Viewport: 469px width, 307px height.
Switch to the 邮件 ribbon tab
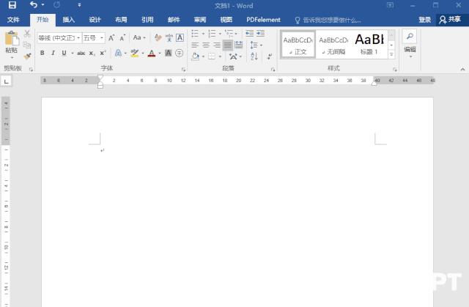(174, 20)
